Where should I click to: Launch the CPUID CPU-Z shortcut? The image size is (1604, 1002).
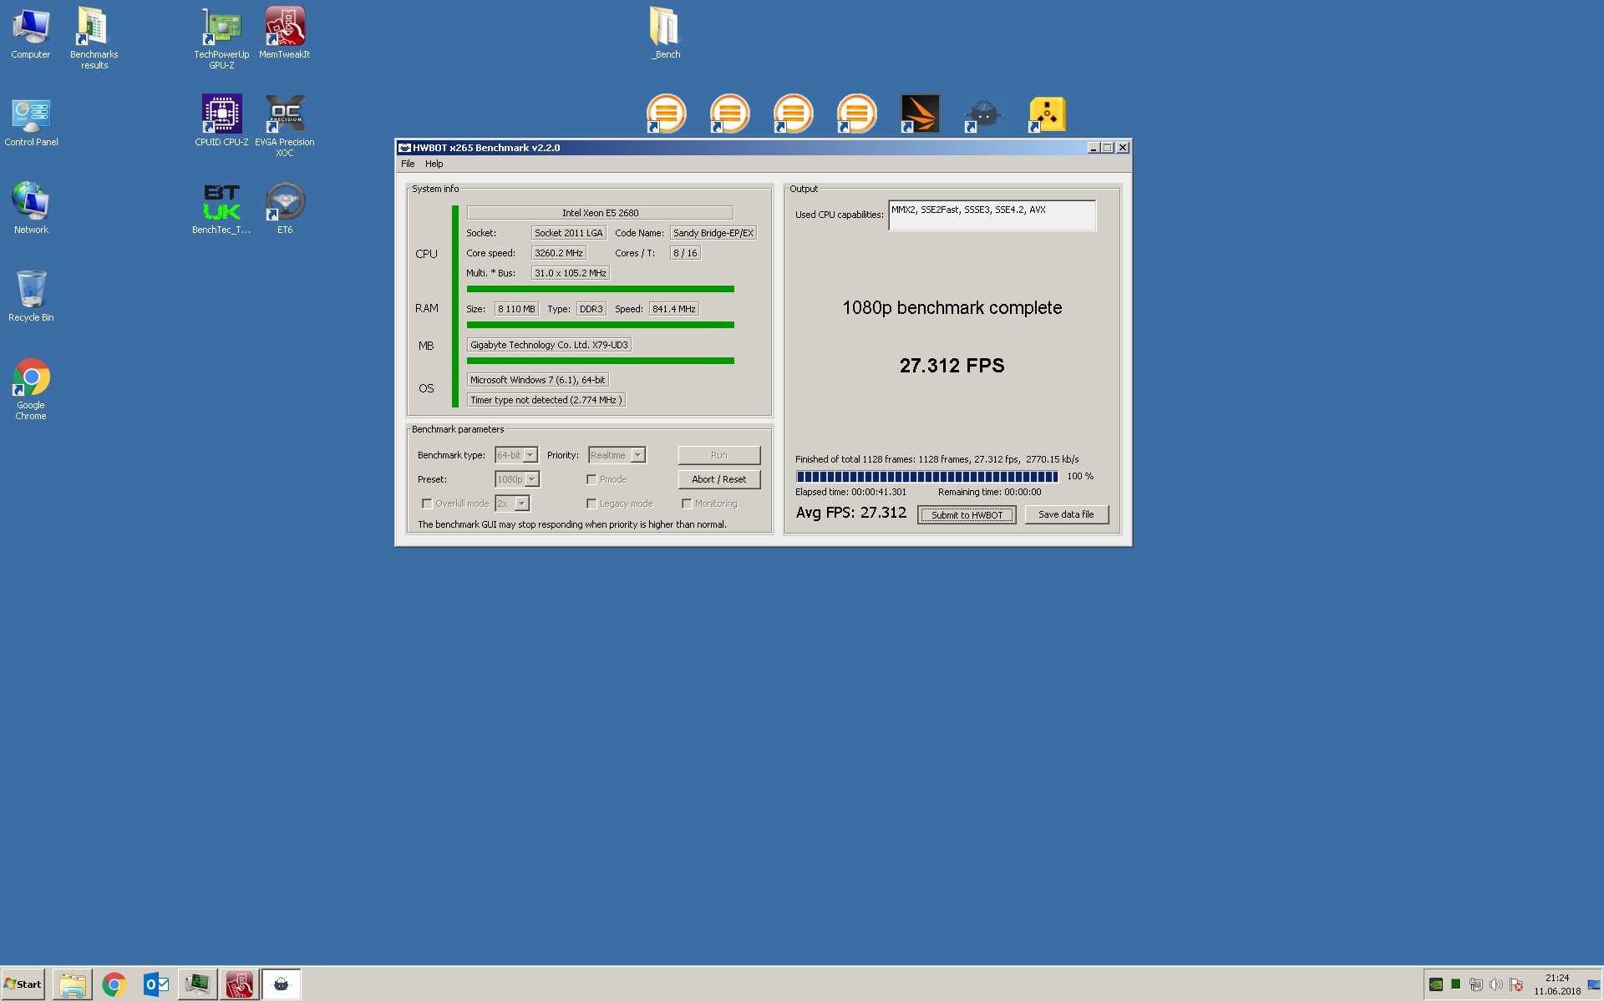(221, 122)
